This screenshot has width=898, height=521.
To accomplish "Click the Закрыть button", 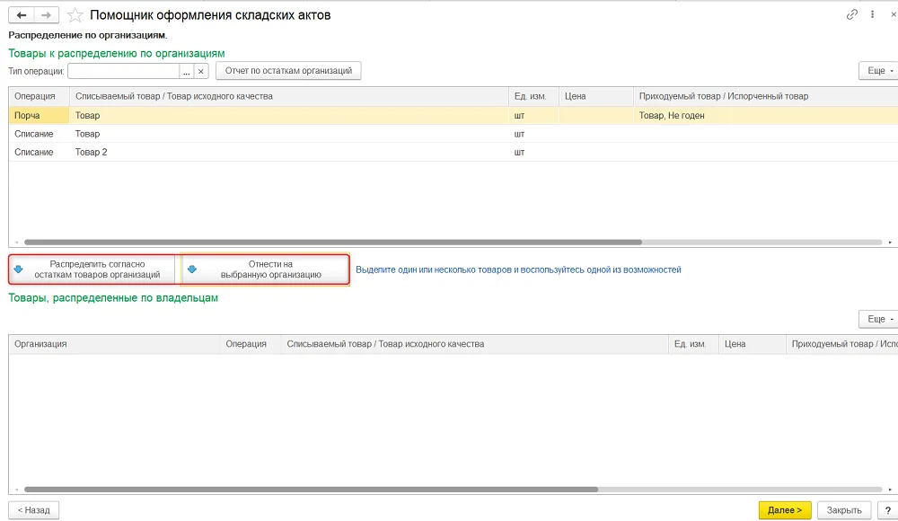I will (x=844, y=510).
